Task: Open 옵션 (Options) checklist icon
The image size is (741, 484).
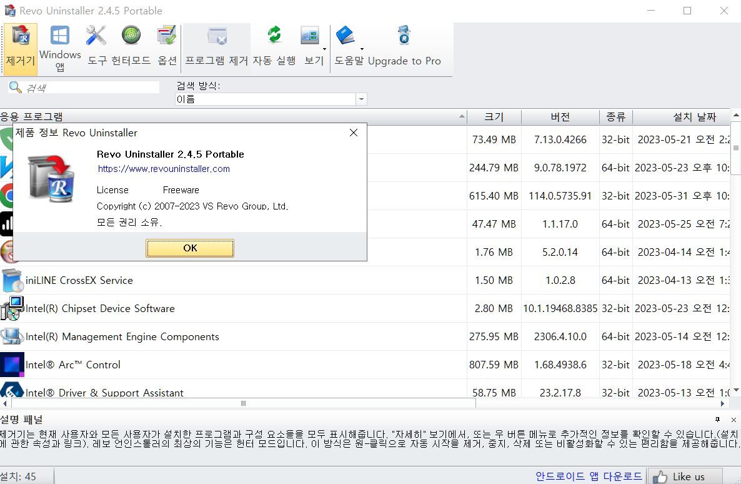Action: (167, 36)
